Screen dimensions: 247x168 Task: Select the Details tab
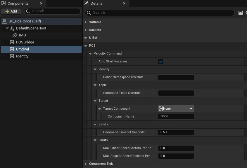tap(106, 3)
